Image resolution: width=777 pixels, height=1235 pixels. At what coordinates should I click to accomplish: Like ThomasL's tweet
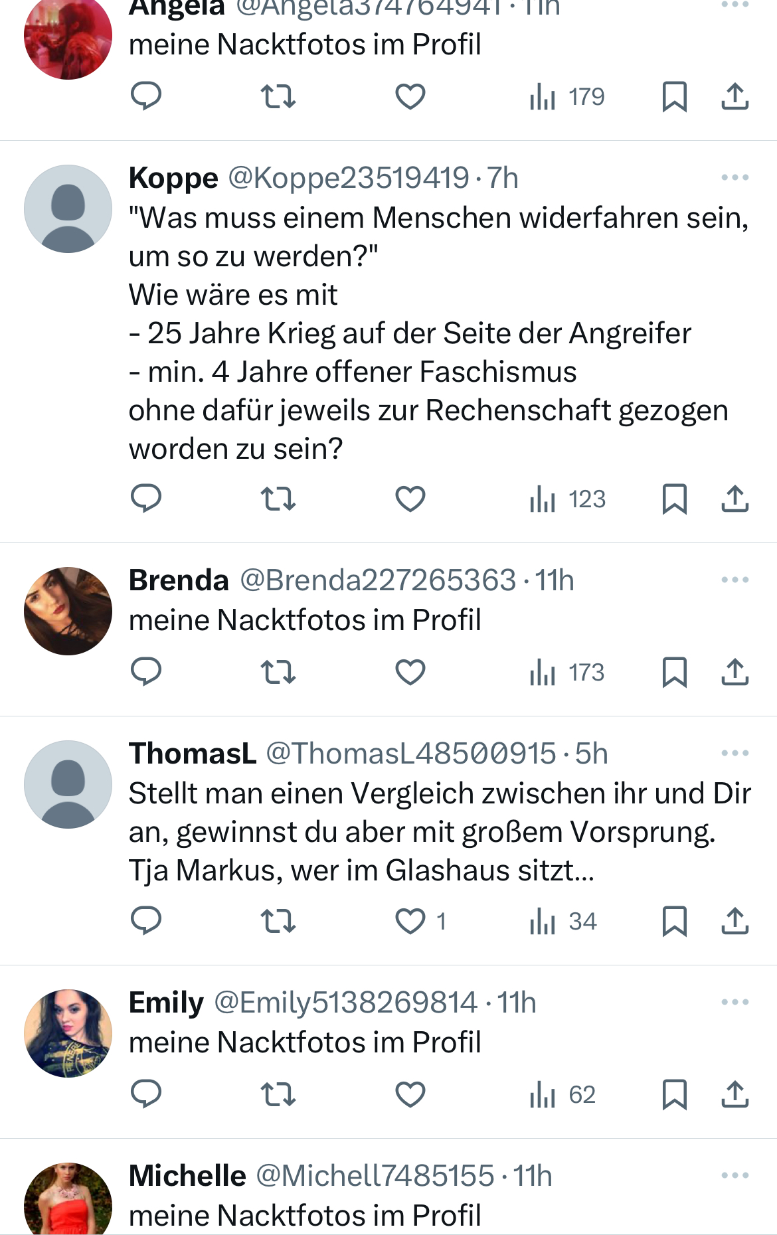coord(410,921)
